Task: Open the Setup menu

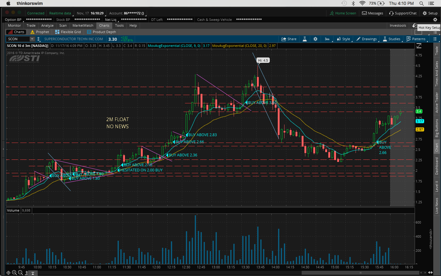Action: pos(430,13)
